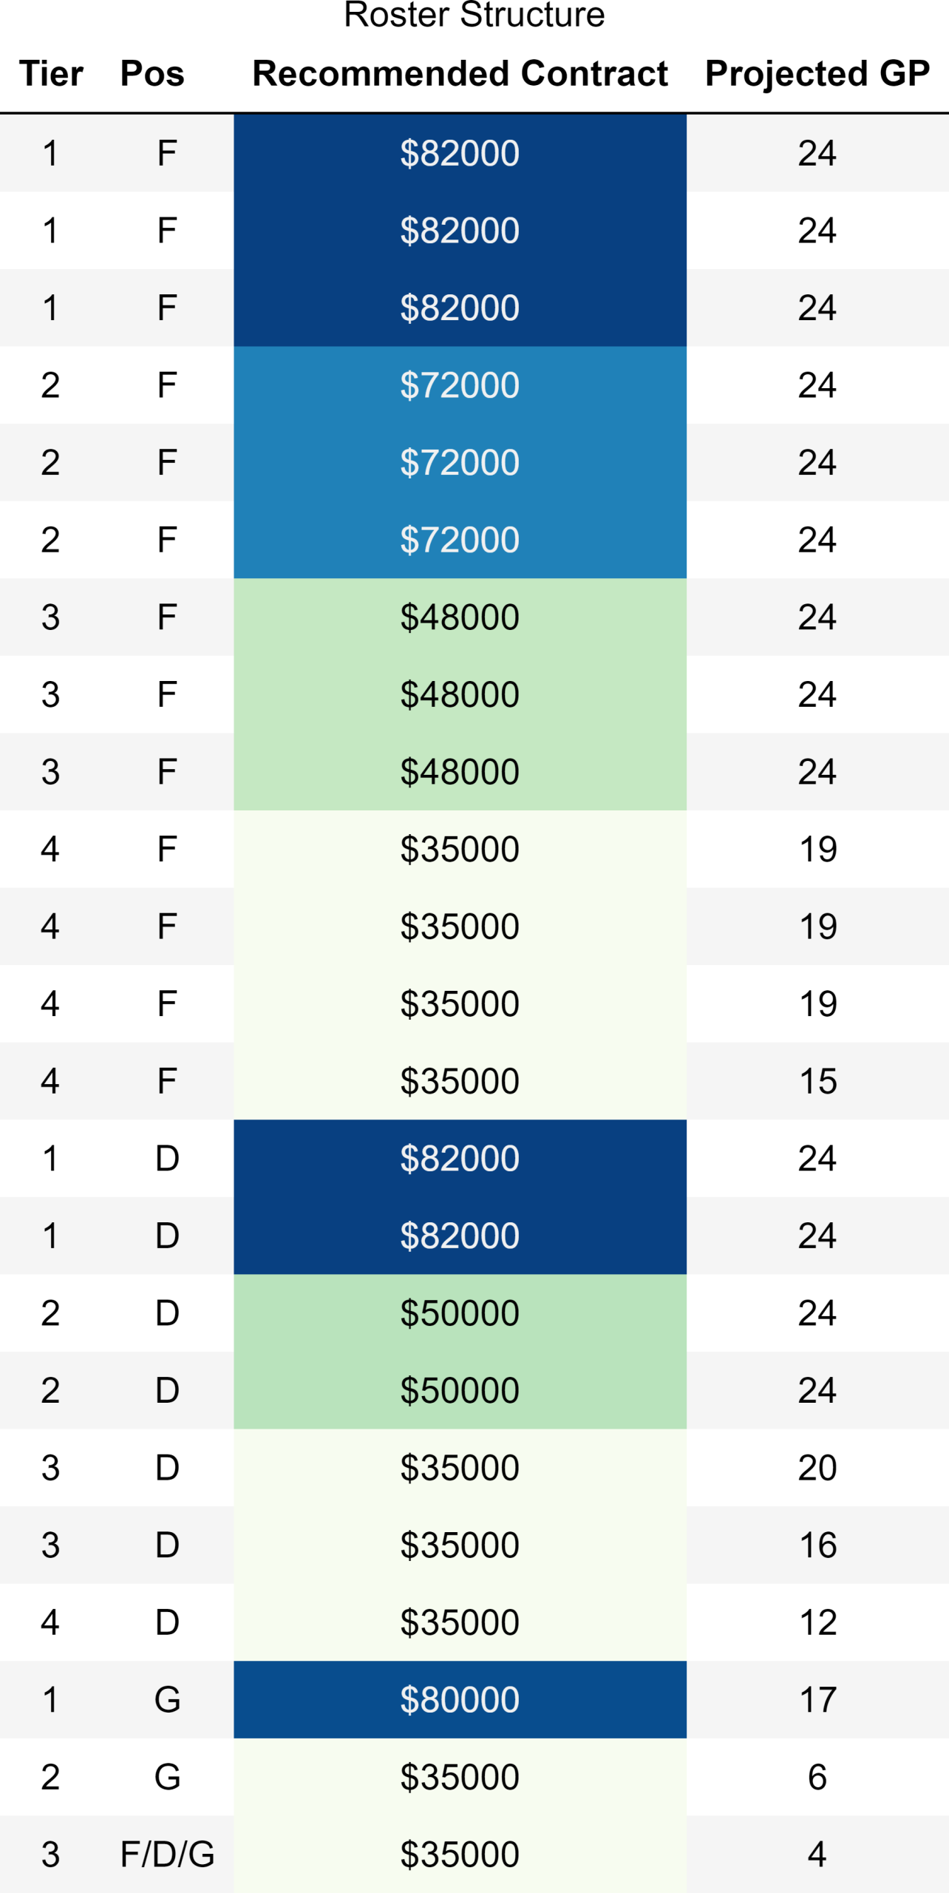Image resolution: width=949 pixels, height=1893 pixels.
Task: Select the Projected GP value 12
Action: (x=817, y=1622)
